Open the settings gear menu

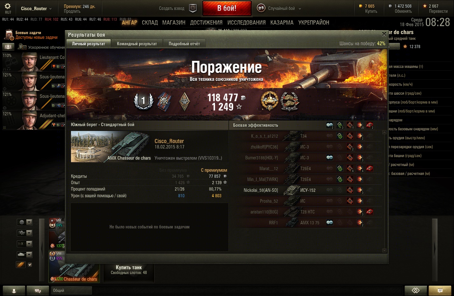[8, 6]
